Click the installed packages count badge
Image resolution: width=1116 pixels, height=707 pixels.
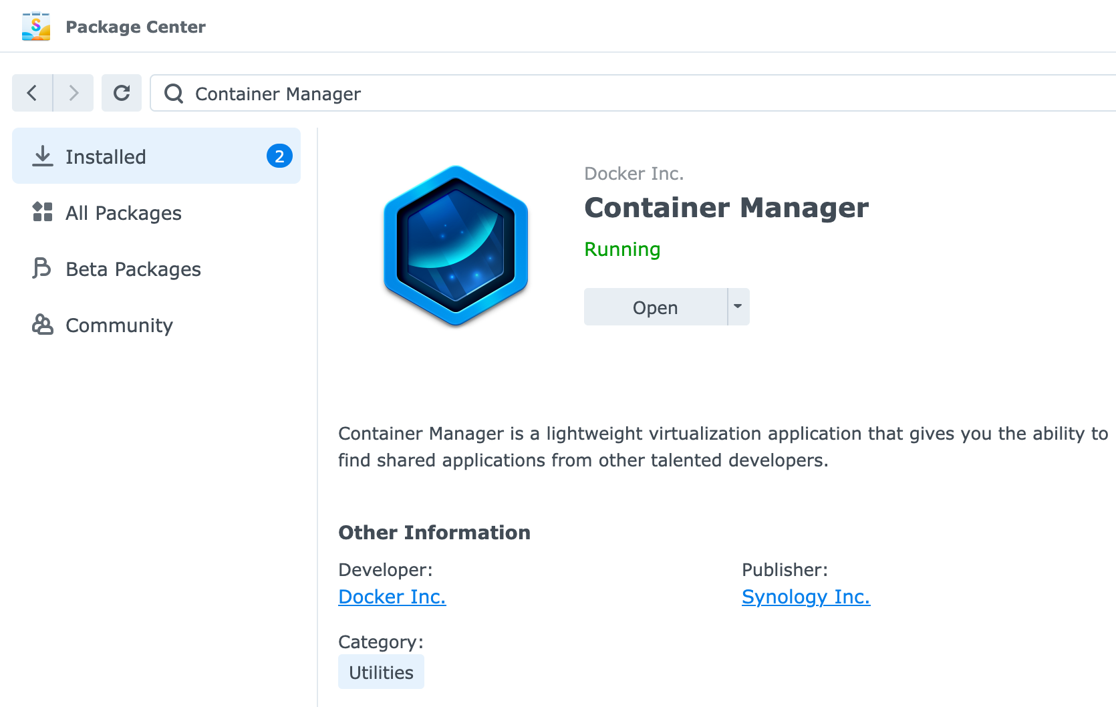point(280,156)
